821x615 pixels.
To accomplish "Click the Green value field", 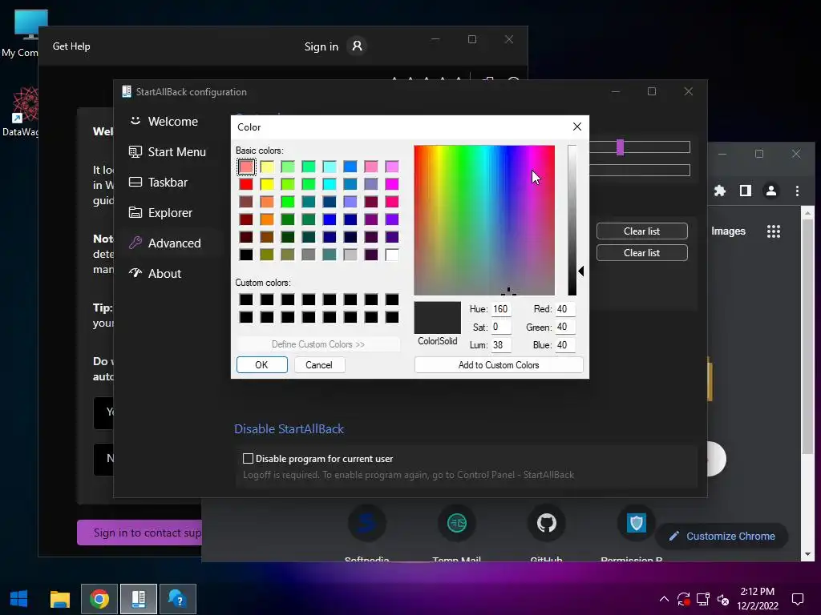I will [565, 327].
